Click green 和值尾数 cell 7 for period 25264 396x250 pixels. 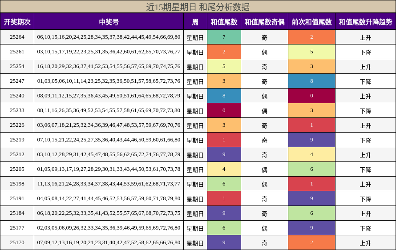[224, 37]
